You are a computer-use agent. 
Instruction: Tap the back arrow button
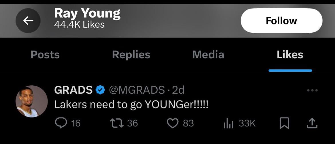tap(28, 20)
